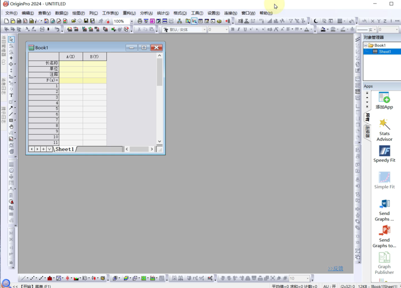The width and height of the screenshot is (401, 288).
Task: Select the Pointer tool in the tools bar
Action: (11, 39)
